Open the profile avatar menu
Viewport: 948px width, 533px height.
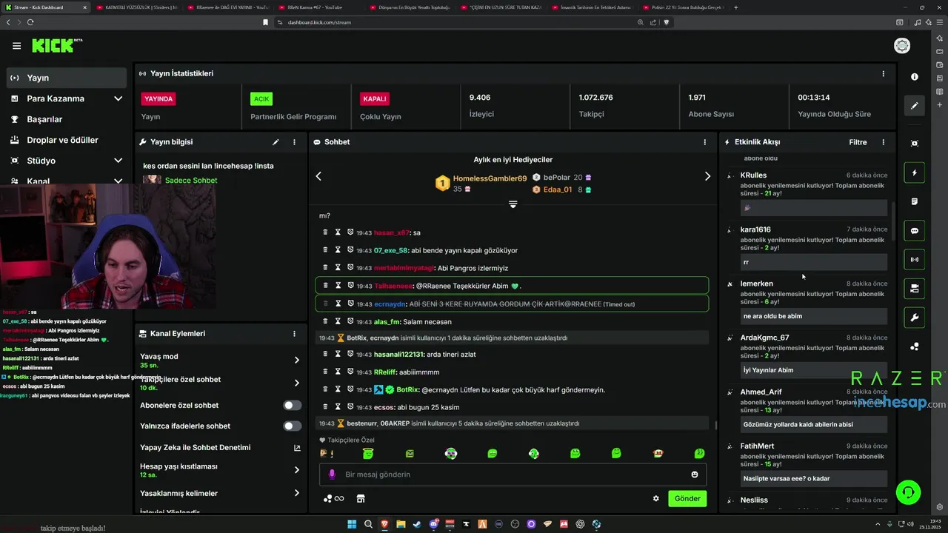point(902,46)
